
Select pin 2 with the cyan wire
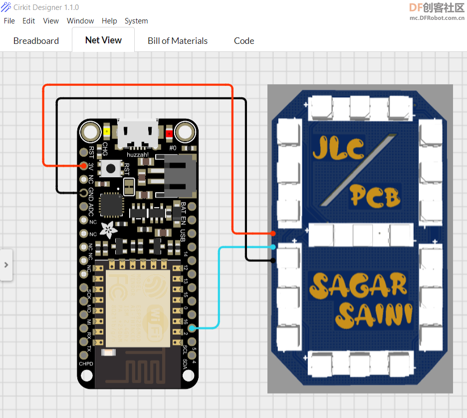coord(192,328)
